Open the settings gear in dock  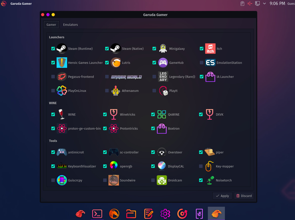coord(165,214)
